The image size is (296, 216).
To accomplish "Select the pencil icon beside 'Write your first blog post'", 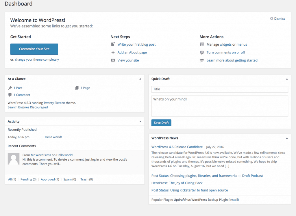I will (113, 44).
